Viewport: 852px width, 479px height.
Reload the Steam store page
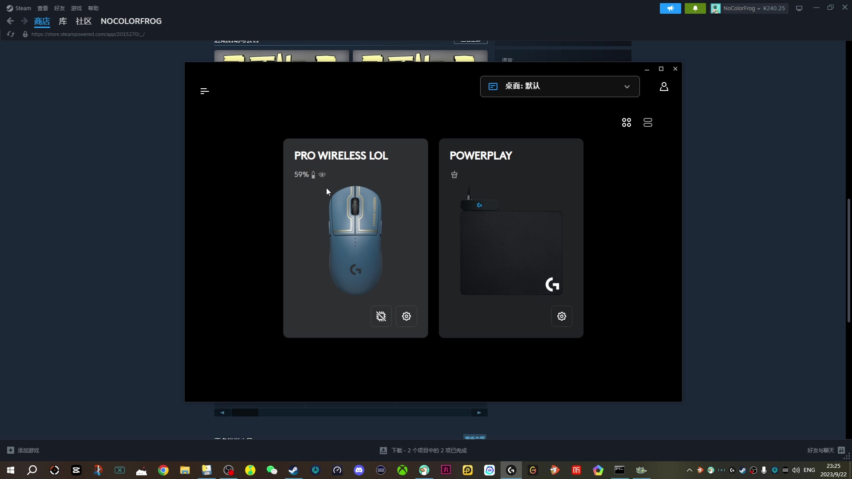[11, 34]
